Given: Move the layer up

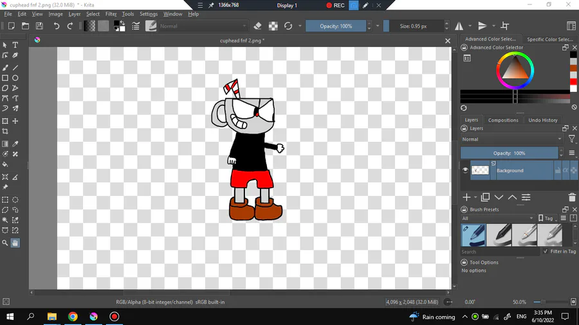Looking at the screenshot, I should click(x=513, y=198).
